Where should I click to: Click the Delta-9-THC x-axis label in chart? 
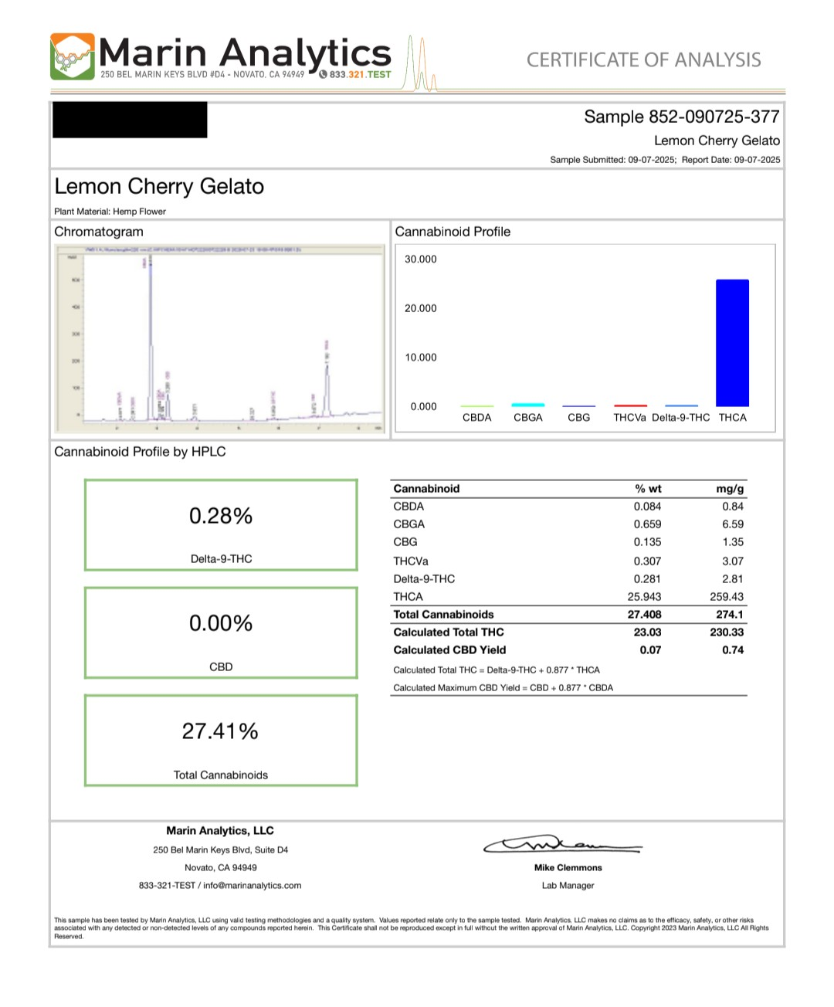[681, 418]
